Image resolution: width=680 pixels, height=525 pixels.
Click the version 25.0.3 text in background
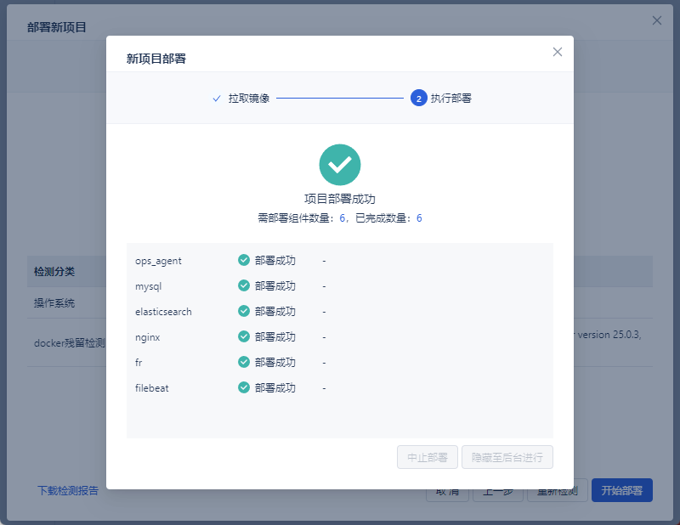609,335
